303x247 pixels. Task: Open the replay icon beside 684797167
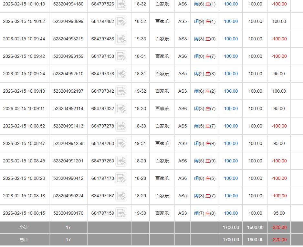coord(121,196)
